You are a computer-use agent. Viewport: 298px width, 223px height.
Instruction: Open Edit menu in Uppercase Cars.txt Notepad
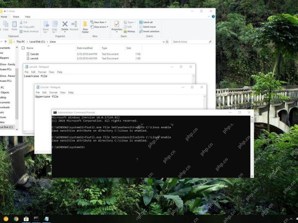pos(45,93)
